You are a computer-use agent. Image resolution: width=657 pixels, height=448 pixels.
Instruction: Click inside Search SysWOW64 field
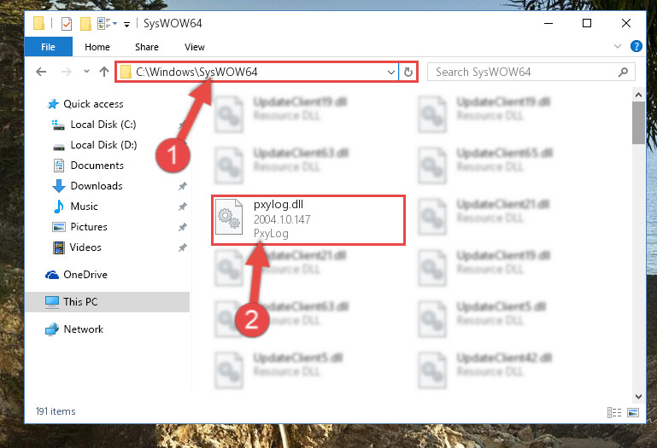click(x=524, y=72)
